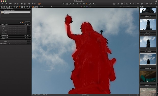Click the camera capture icon
Image resolution: width=158 pixels, height=96 pixels.
point(138,4)
